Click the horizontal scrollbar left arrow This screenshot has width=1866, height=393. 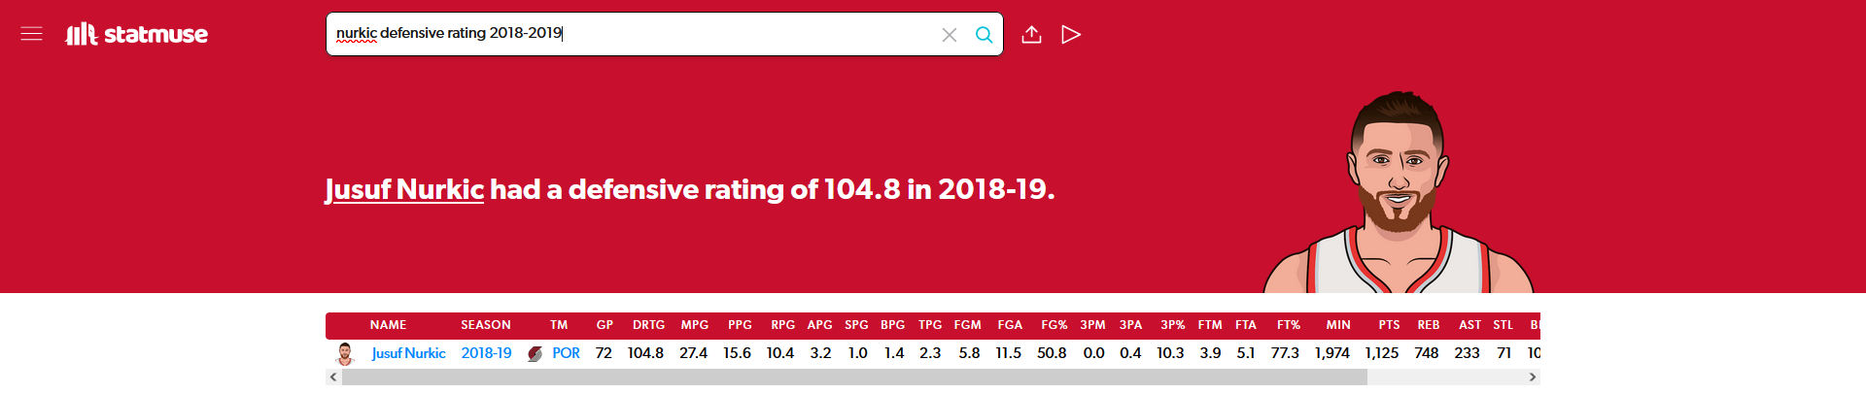(333, 377)
